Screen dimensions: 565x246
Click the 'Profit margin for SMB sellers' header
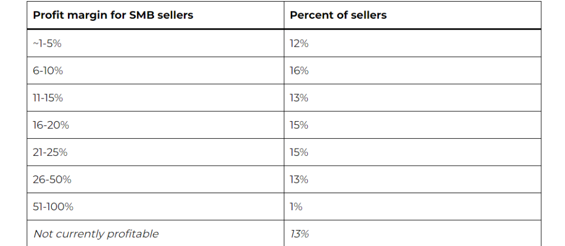click(x=113, y=15)
